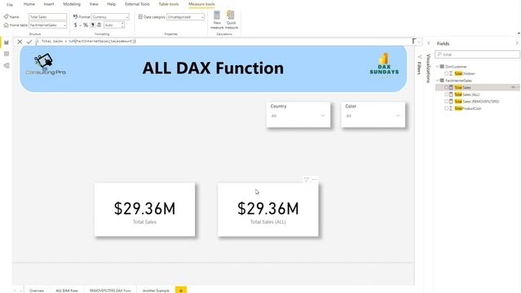
Task: Click the decimal places icon
Action: pyautogui.click(x=99, y=25)
